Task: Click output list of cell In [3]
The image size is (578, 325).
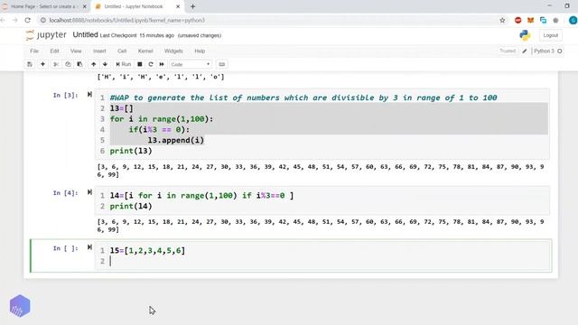Action: (x=321, y=171)
